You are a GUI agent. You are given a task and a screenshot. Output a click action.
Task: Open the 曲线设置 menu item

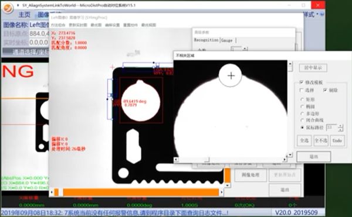pos(112,25)
